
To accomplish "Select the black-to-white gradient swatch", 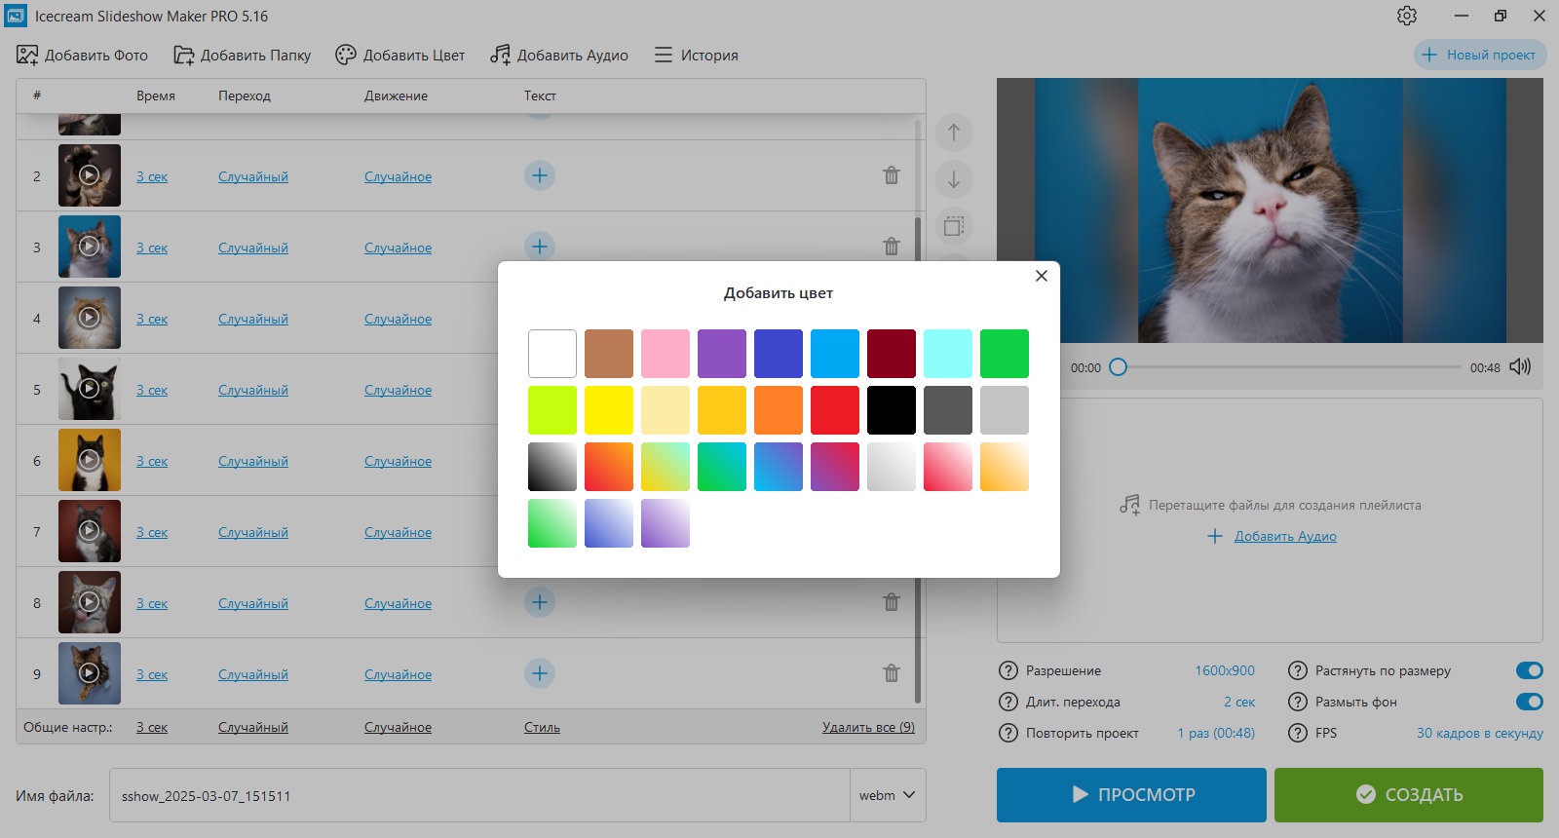I will point(552,467).
